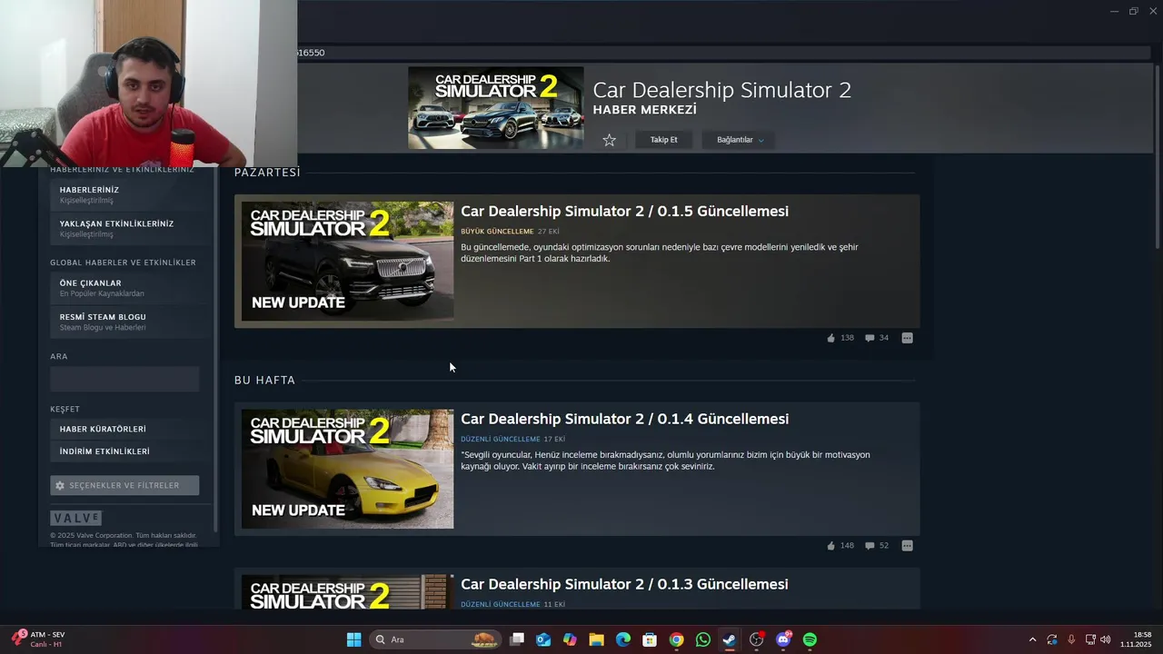Open Task View in the taskbar
Screen dimensions: 1163x654
(x=517, y=639)
